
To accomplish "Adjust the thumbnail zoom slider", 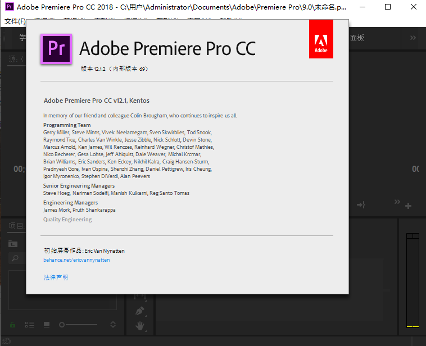I will tap(63, 325).
